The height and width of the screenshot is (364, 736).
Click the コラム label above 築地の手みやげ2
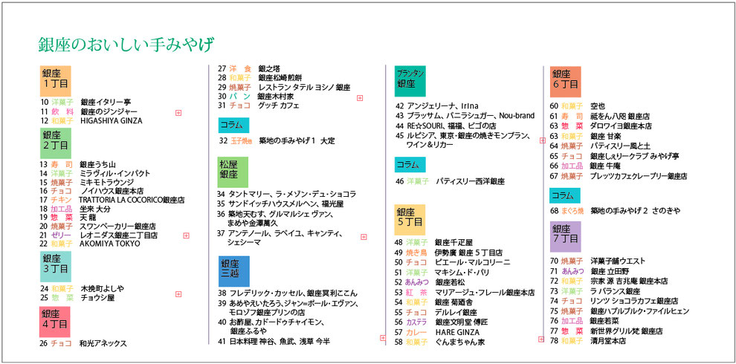(565, 195)
